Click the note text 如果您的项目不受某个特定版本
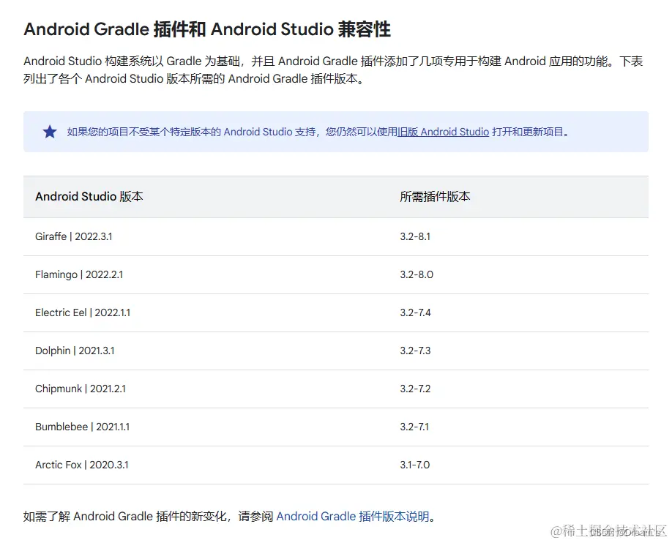Image resolution: width=672 pixels, height=543 pixels. 318,132
